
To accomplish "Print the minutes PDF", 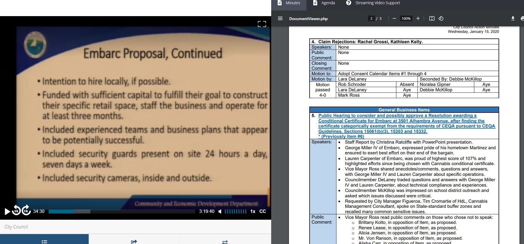I will (x=522, y=18).
